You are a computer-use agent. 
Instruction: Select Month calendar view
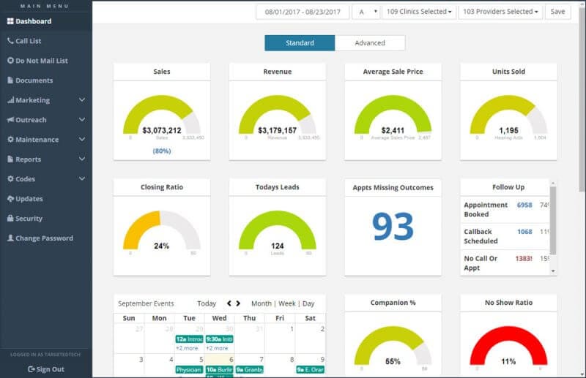click(x=262, y=303)
